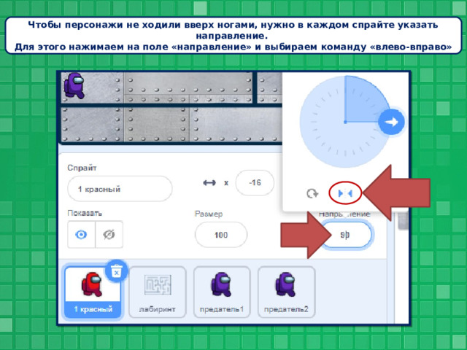
Task: Click the "Спрайт" label
Action: coord(82,168)
